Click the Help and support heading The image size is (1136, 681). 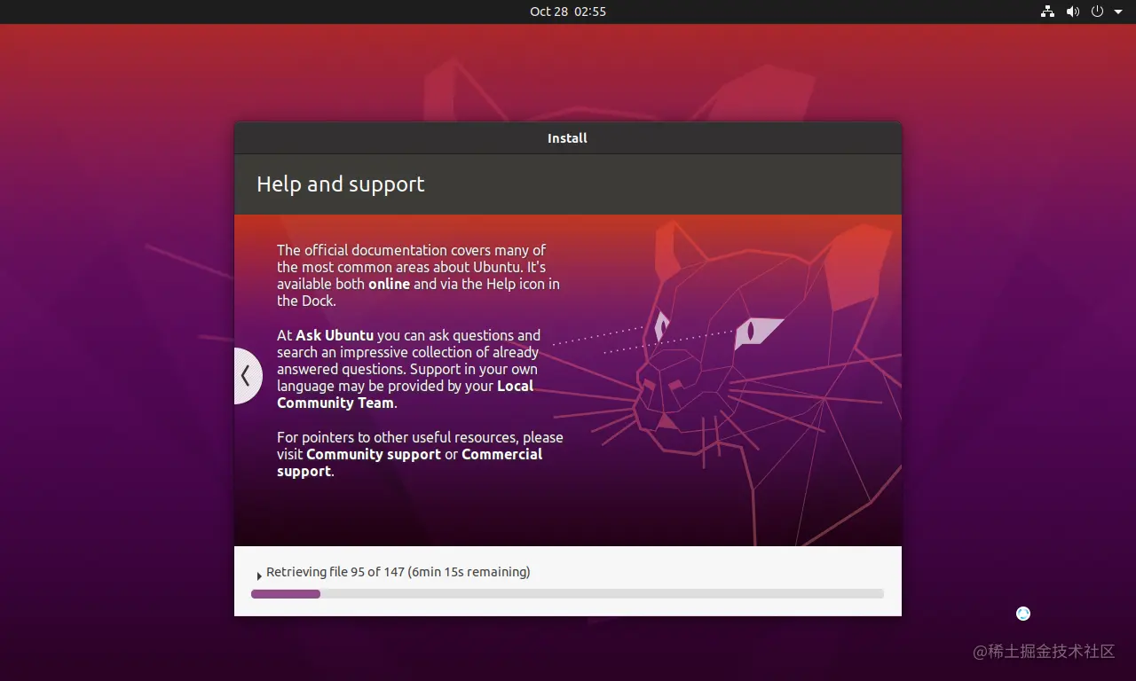click(x=341, y=184)
